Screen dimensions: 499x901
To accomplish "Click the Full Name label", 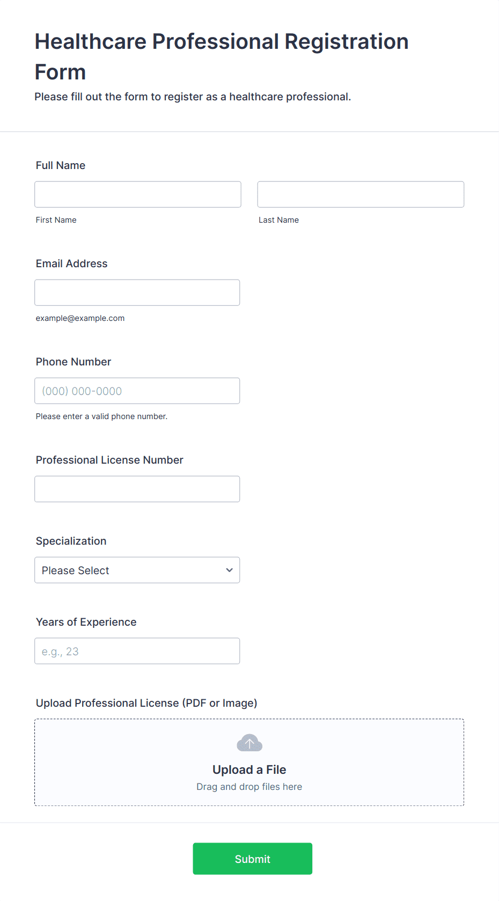I will (x=61, y=165).
